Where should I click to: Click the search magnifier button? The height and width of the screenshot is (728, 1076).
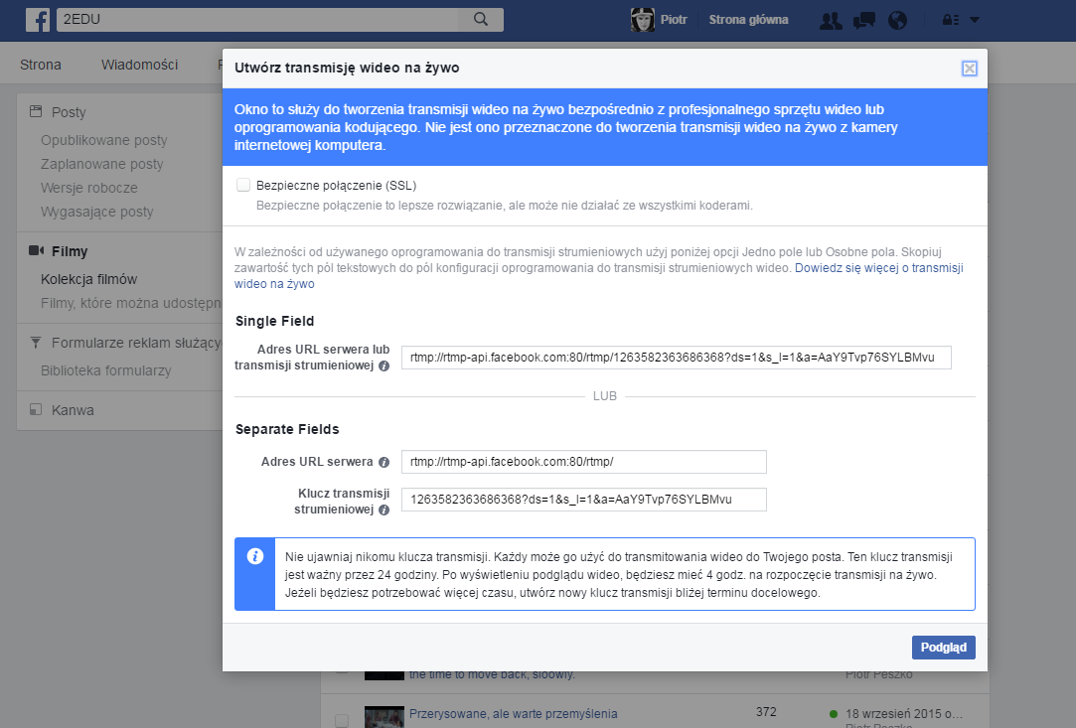tap(481, 19)
